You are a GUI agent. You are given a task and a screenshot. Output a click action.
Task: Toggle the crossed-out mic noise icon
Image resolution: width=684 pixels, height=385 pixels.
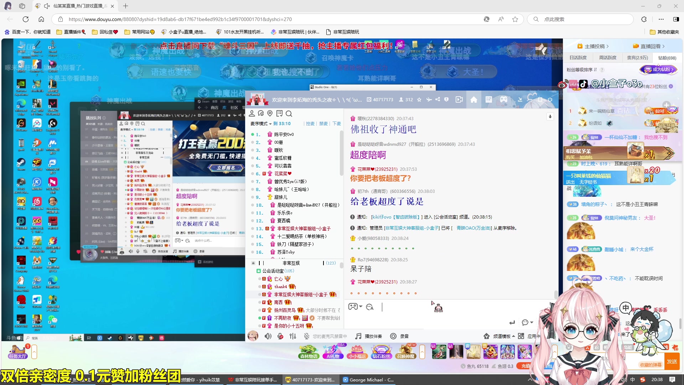[x=306, y=336]
